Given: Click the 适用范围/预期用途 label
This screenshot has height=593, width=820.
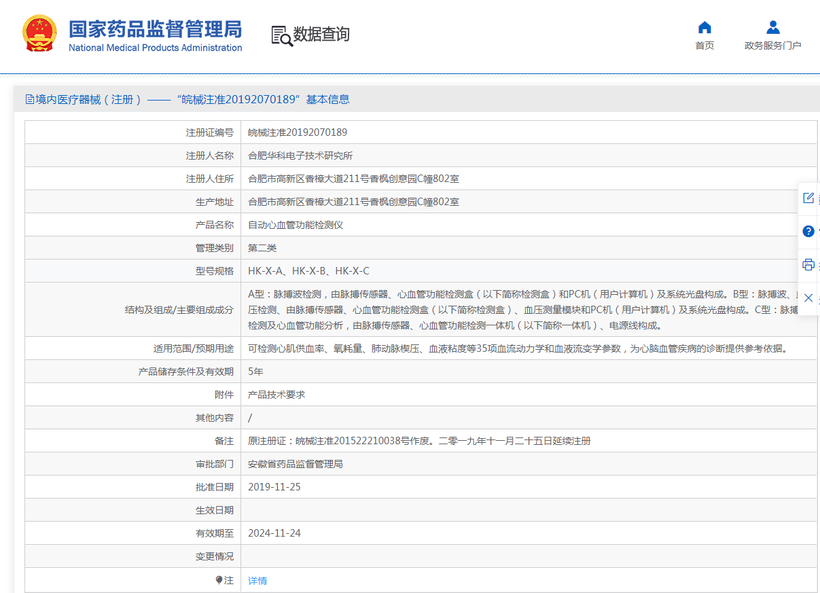Looking at the screenshot, I should [x=194, y=348].
